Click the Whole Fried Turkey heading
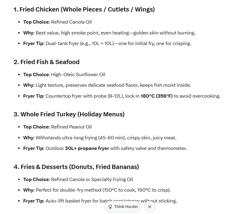 pyautogui.click(x=69, y=114)
